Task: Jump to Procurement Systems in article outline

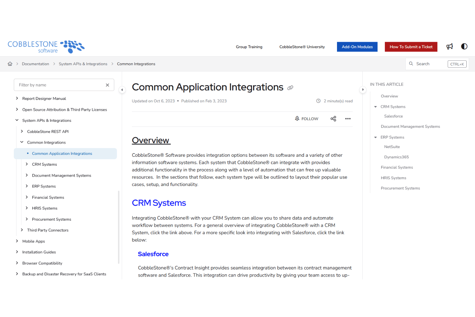Action: pyautogui.click(x=400, y=188)
